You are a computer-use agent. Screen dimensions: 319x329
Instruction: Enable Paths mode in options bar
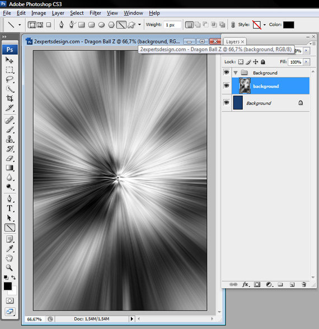pyautogui.click(x=40, y=25)
